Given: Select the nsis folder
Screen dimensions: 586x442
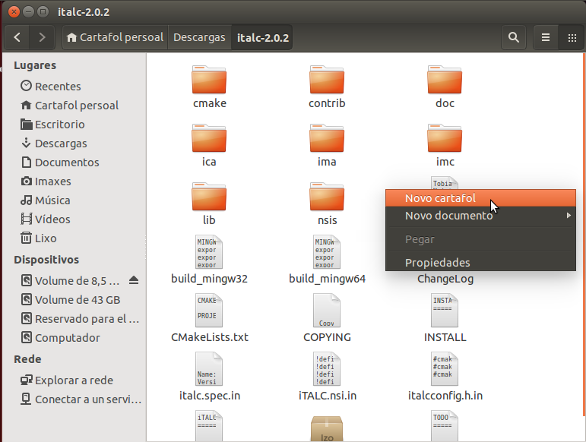Looking at the screenshot, I should click(327, 204).
